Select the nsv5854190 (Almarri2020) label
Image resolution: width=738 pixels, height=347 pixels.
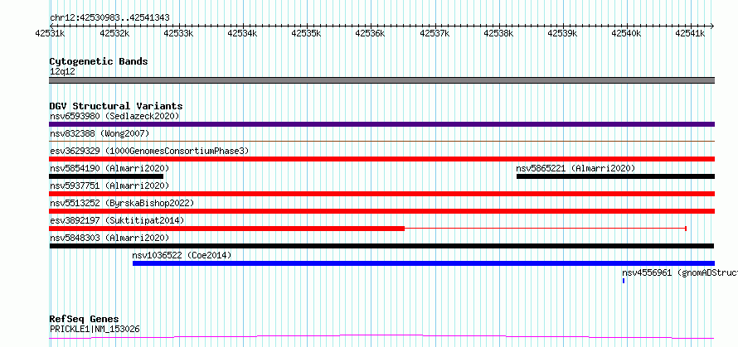109,168
